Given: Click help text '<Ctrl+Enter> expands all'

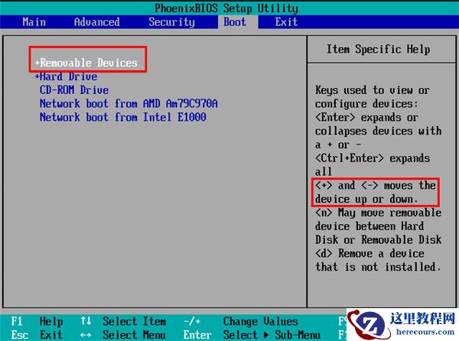Looking at the screenshot, I should click(x=373, y=164).
